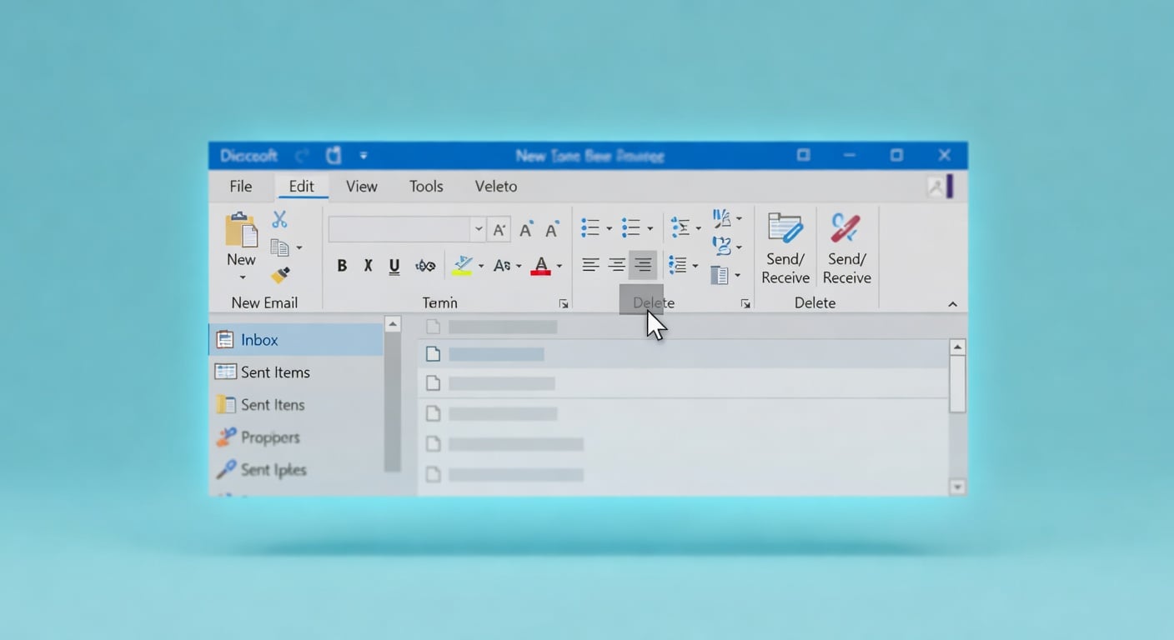Click folder pane scroll-up arrow
The width and height of the screenshot is (1174, 640).
point(393,324)
